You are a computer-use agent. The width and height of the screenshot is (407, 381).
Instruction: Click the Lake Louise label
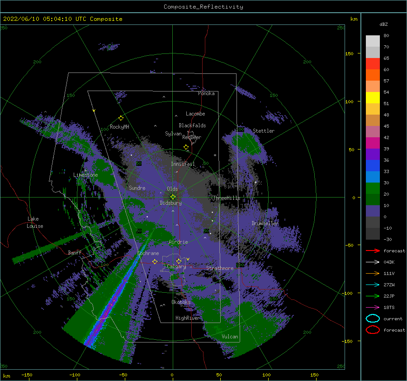pyautogui.click(x=35, y=222)
